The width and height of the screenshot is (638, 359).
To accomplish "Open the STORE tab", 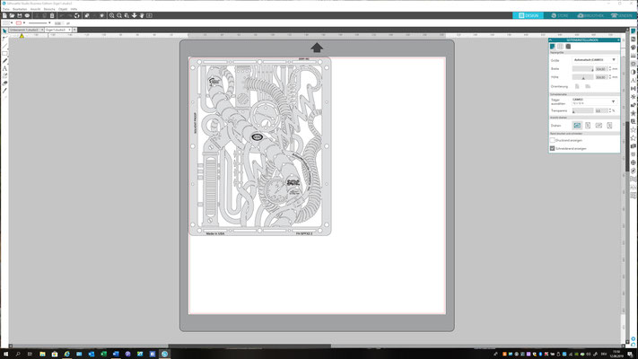I will coord(559,15).
